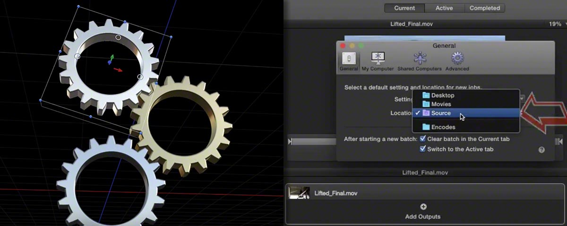Choose Desktop from the location menu
The image size is (567, 226).
click(x=466, y=96)
